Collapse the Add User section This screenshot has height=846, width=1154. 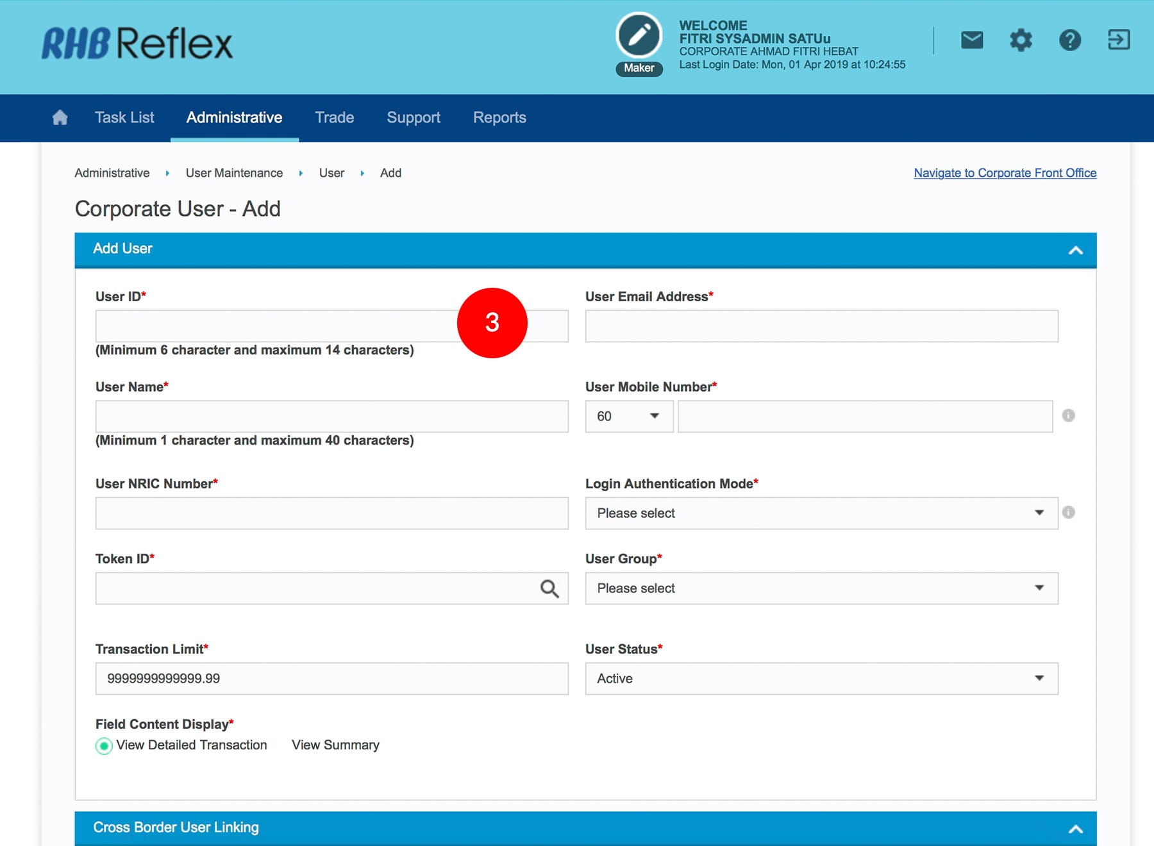pos(1075,250)
